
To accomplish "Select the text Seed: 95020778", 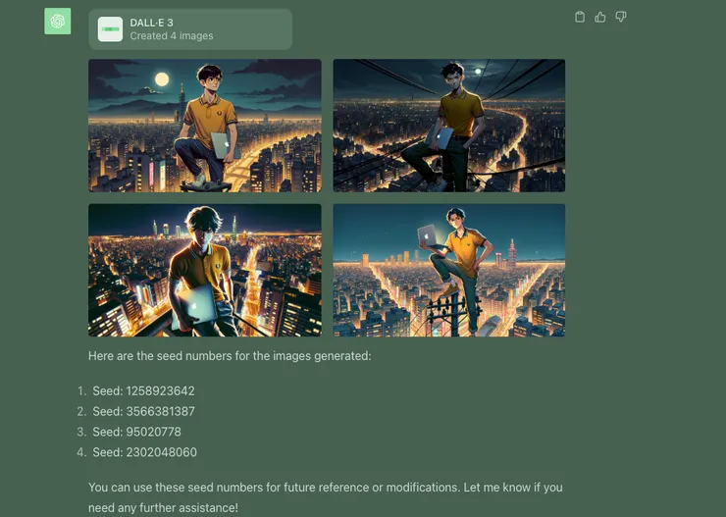I will pyautogui.click(x=137, y=432).
